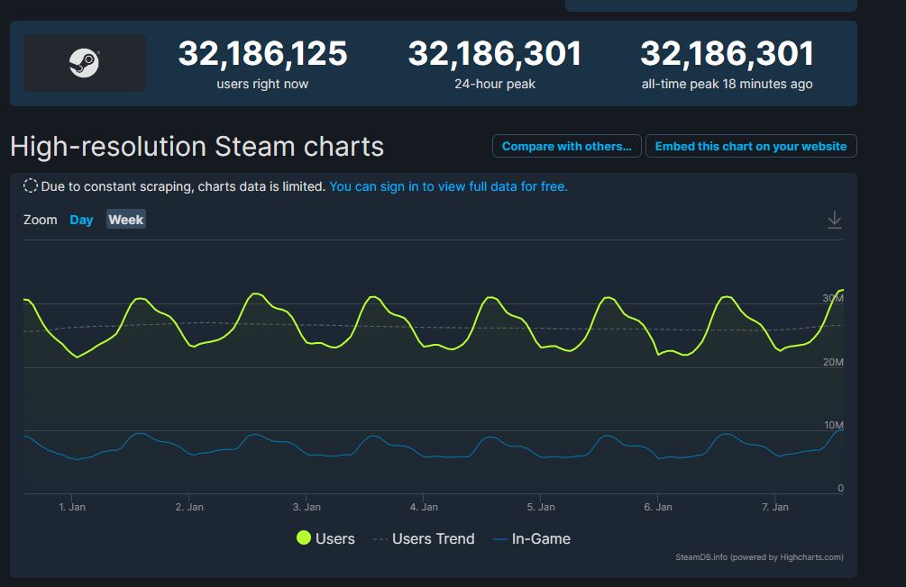This screenshot has height=587, width=906.
Task: Toggle the green Users legend marker
Action: 303,538
